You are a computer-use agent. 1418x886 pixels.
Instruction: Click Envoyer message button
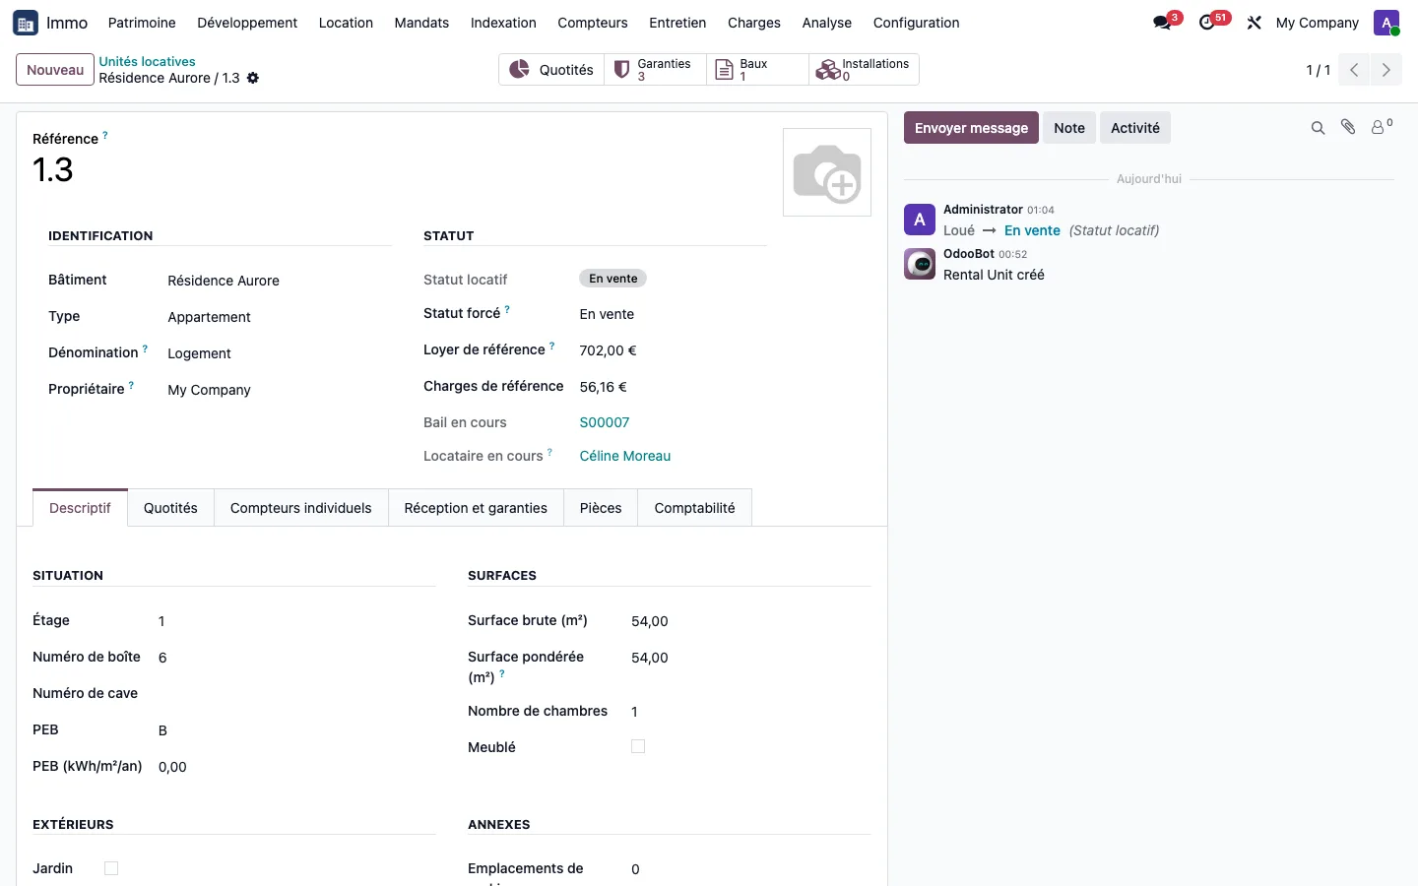[x=971, y=128]
